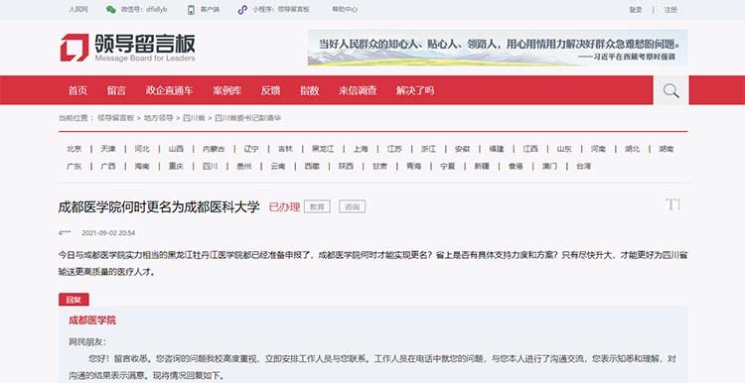
Task: Select 山西 in the province list
Action: [x=176, y=149]
